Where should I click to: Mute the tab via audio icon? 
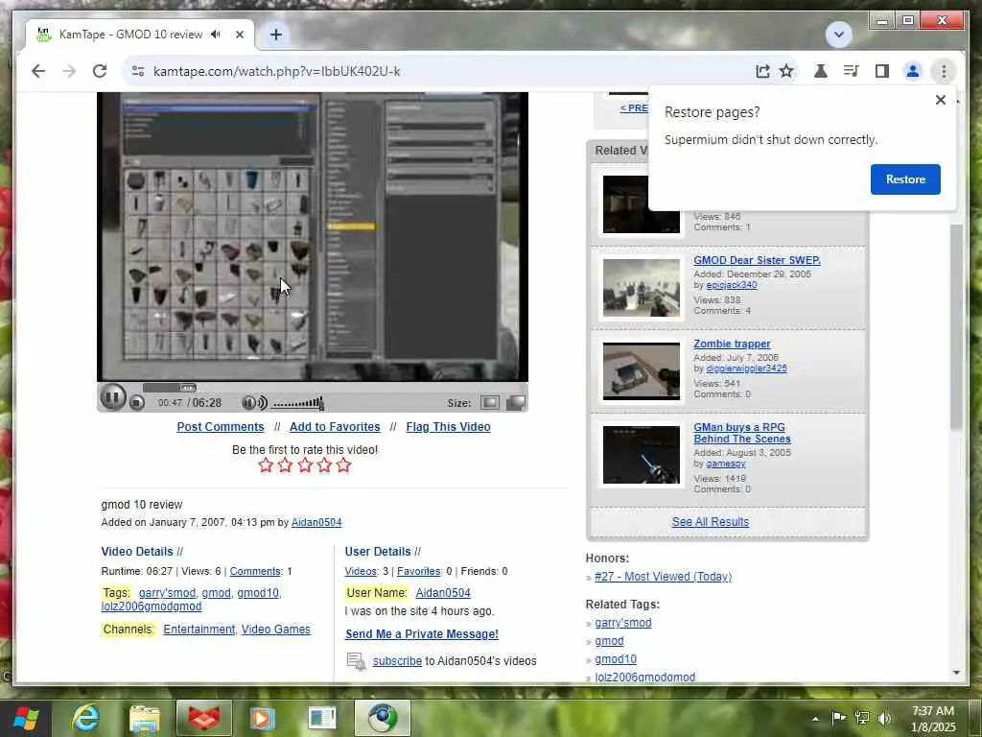tap(216, 34)
